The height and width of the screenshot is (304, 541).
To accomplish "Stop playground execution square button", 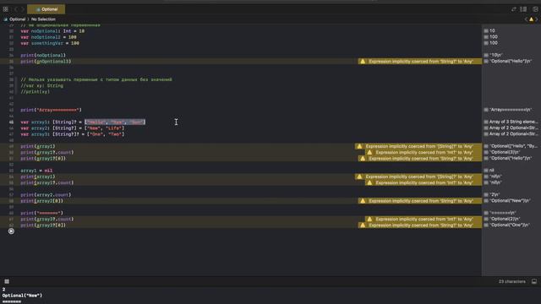I will tap(7, 281).
